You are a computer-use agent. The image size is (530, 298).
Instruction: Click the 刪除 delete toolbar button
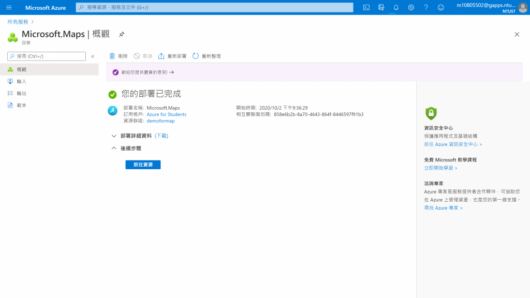tap(119, 56)
